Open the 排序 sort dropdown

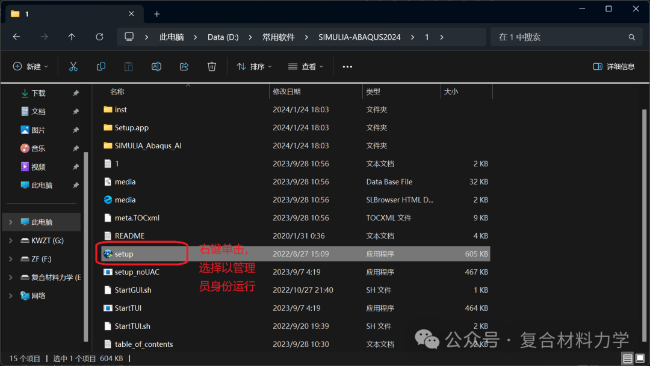coord(254,67)
